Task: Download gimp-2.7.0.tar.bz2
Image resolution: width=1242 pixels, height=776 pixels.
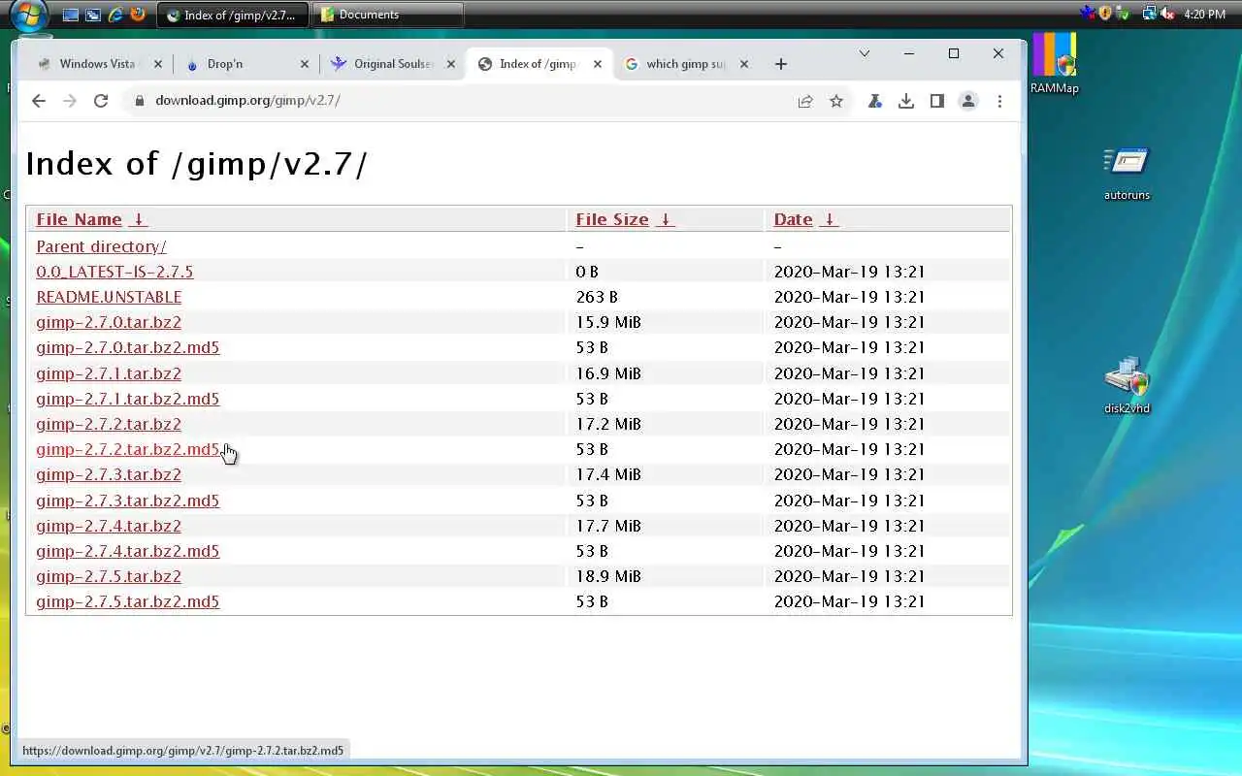Action: click(109, 322)
